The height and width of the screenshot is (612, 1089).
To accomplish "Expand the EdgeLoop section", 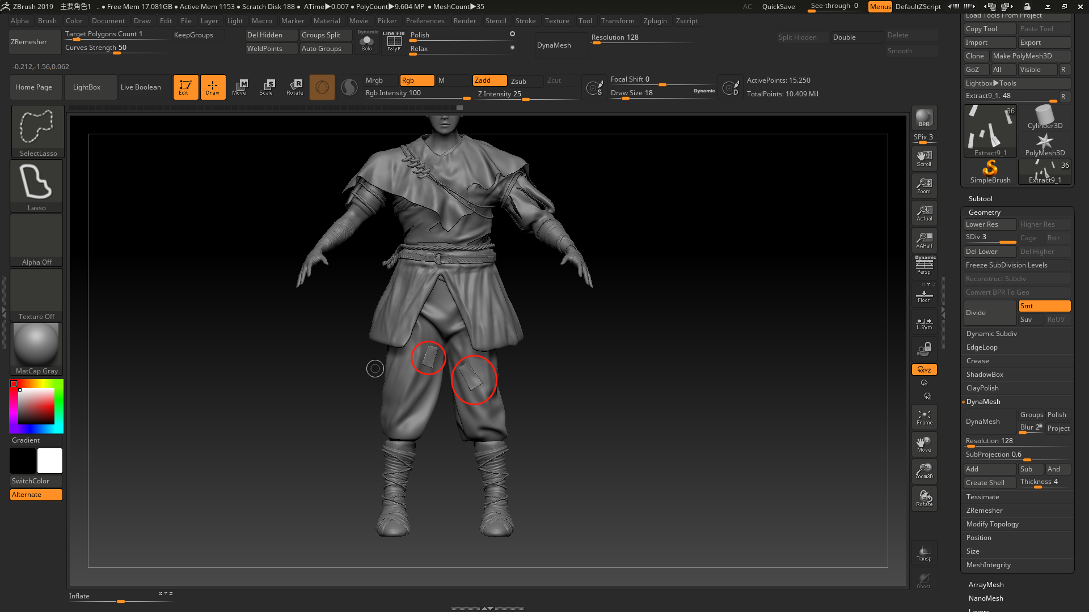I will [x=981, y=347].
